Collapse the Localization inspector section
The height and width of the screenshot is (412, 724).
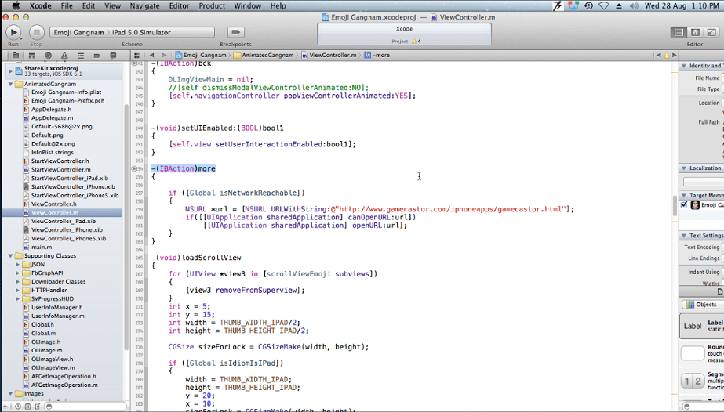[x=684, y=168]
